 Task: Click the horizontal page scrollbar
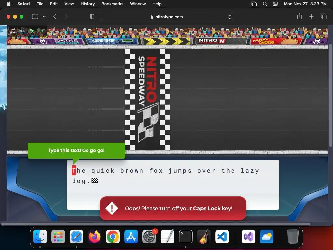(155, 224)
